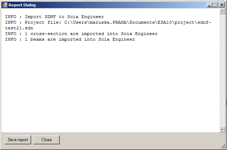227x150 pixels.
Task: Click the Save report button
Action: coord(18,140)
